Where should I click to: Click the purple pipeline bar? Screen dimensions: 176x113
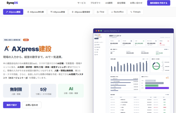click(157, 88)
